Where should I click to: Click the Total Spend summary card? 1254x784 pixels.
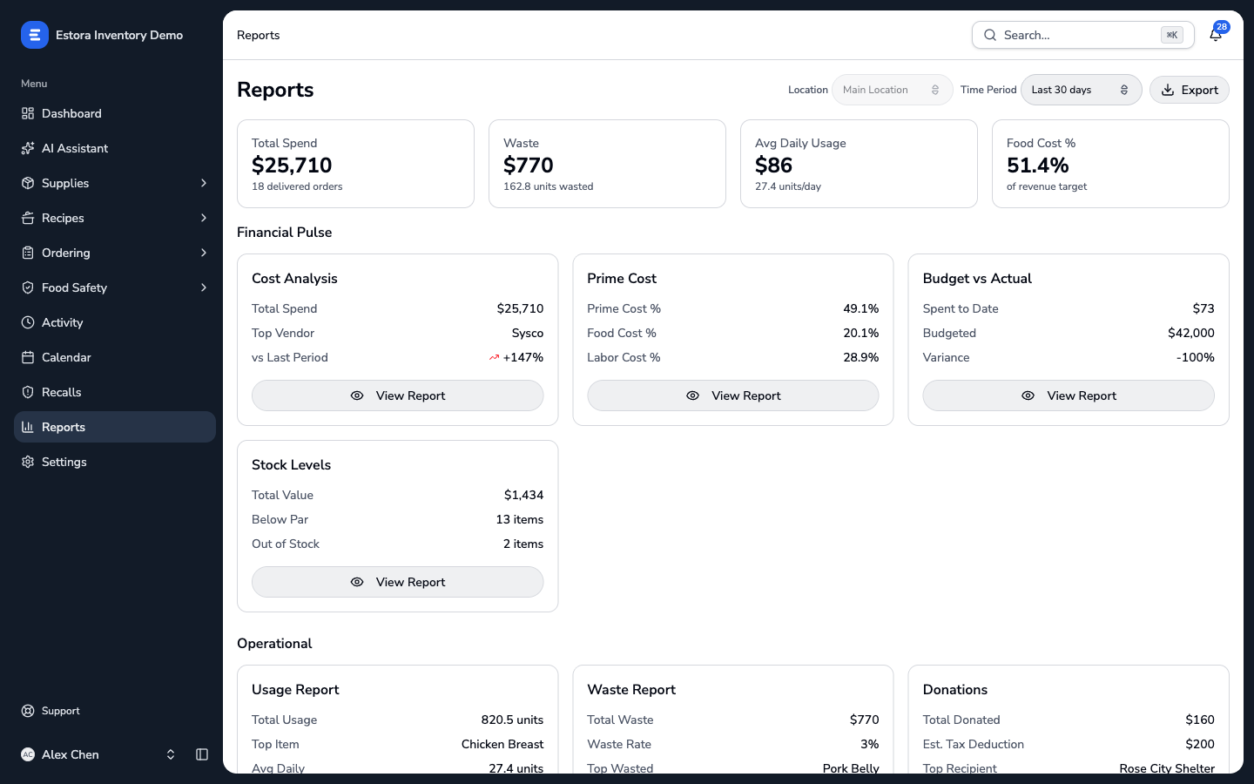(355, 164)
